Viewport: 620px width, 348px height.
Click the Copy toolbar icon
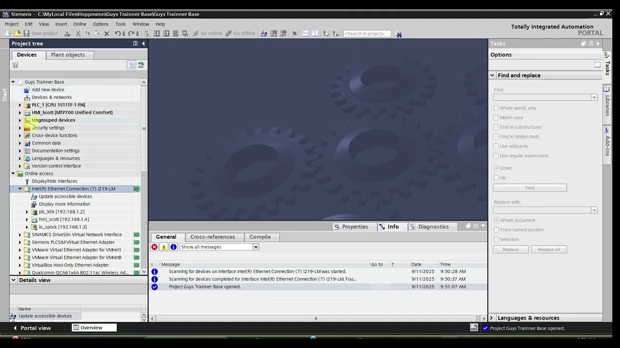coord(87,33)
